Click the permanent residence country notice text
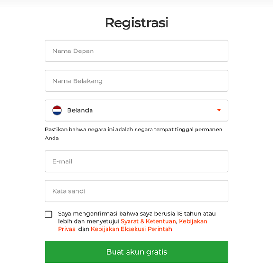Viewport: 273px width, 270px height. [134, 134]
